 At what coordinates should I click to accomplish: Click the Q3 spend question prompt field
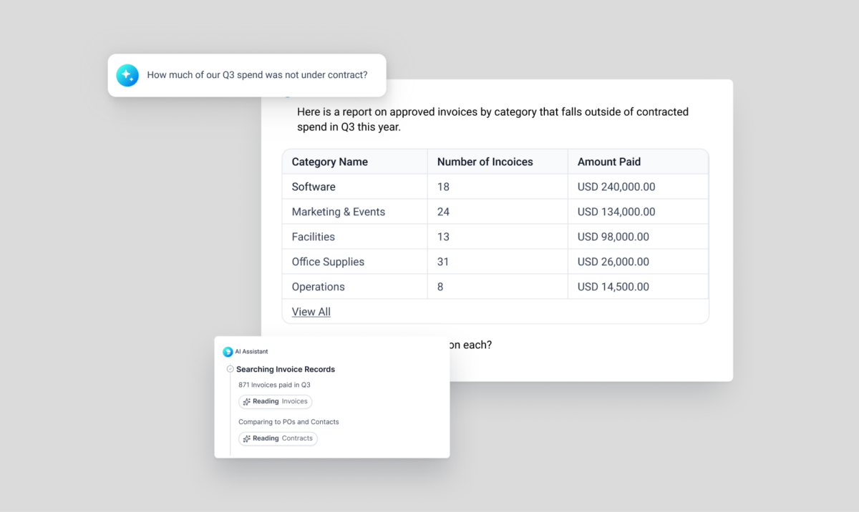click(257, 75)
